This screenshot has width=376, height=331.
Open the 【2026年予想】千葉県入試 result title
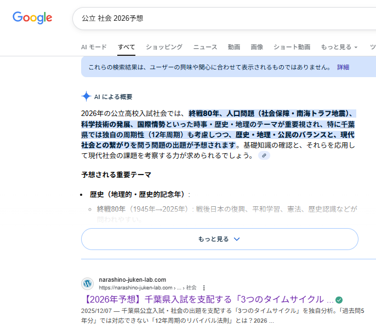pos(208,300)
